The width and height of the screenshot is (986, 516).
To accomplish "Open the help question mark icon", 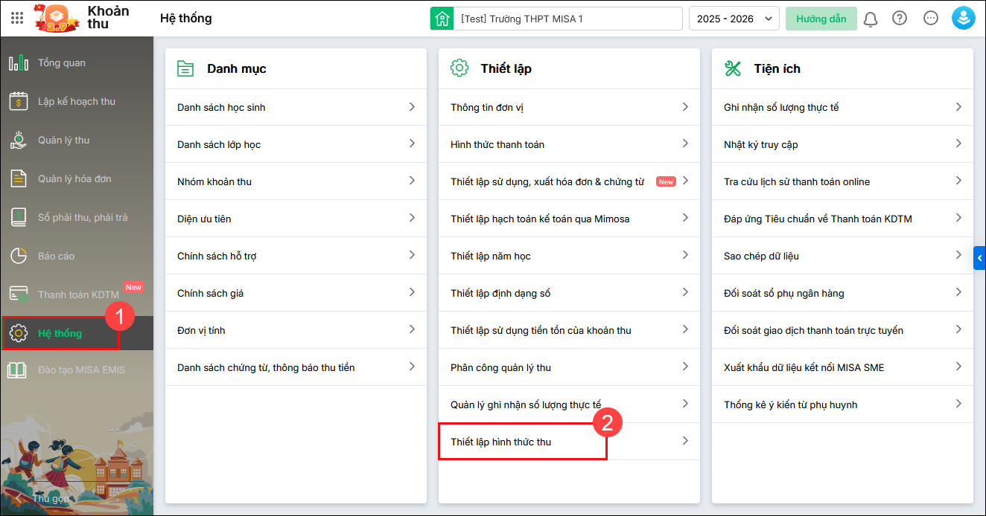I will click(x=900, y=19).
